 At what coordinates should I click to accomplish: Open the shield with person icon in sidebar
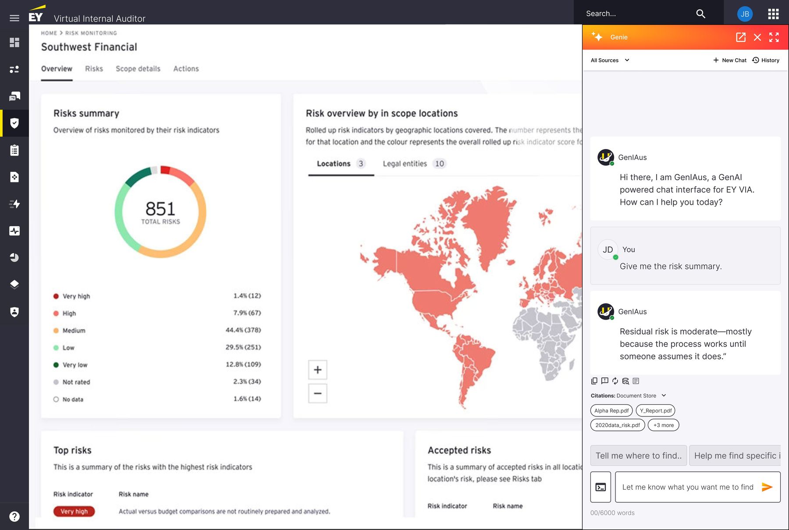(x=14, y=312)
